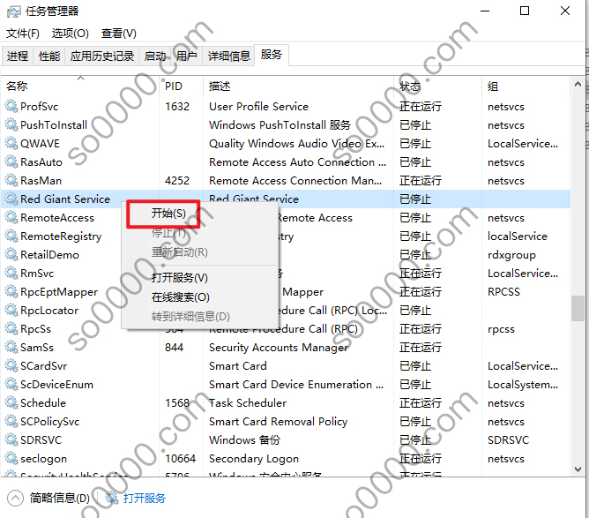The width and height of the screenshot is (589, 518).
Task: Click the RPCSS group cell
Action: point(503,292)
